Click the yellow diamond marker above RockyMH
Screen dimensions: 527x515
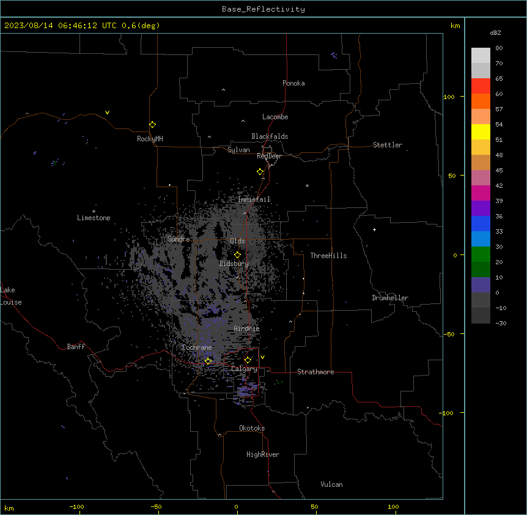(x=153, y=125)
